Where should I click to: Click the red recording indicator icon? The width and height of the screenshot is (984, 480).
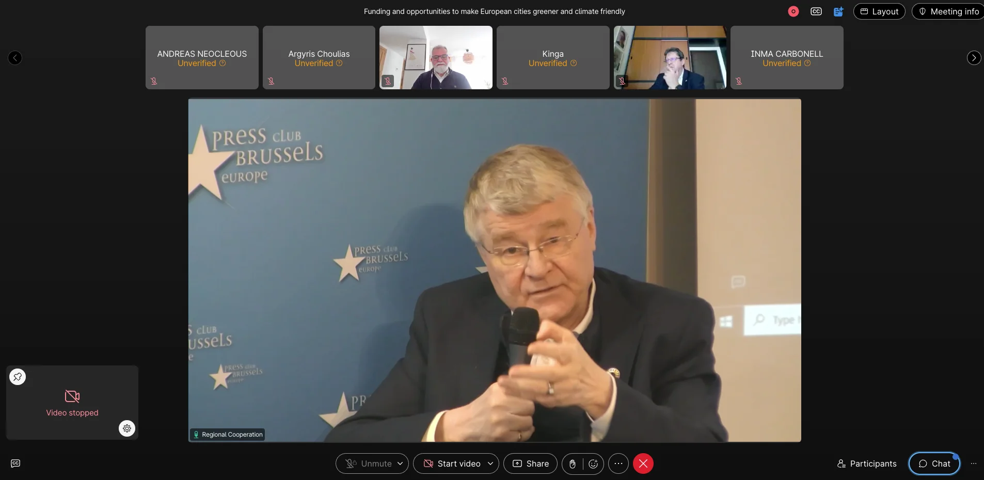point(793,11)
